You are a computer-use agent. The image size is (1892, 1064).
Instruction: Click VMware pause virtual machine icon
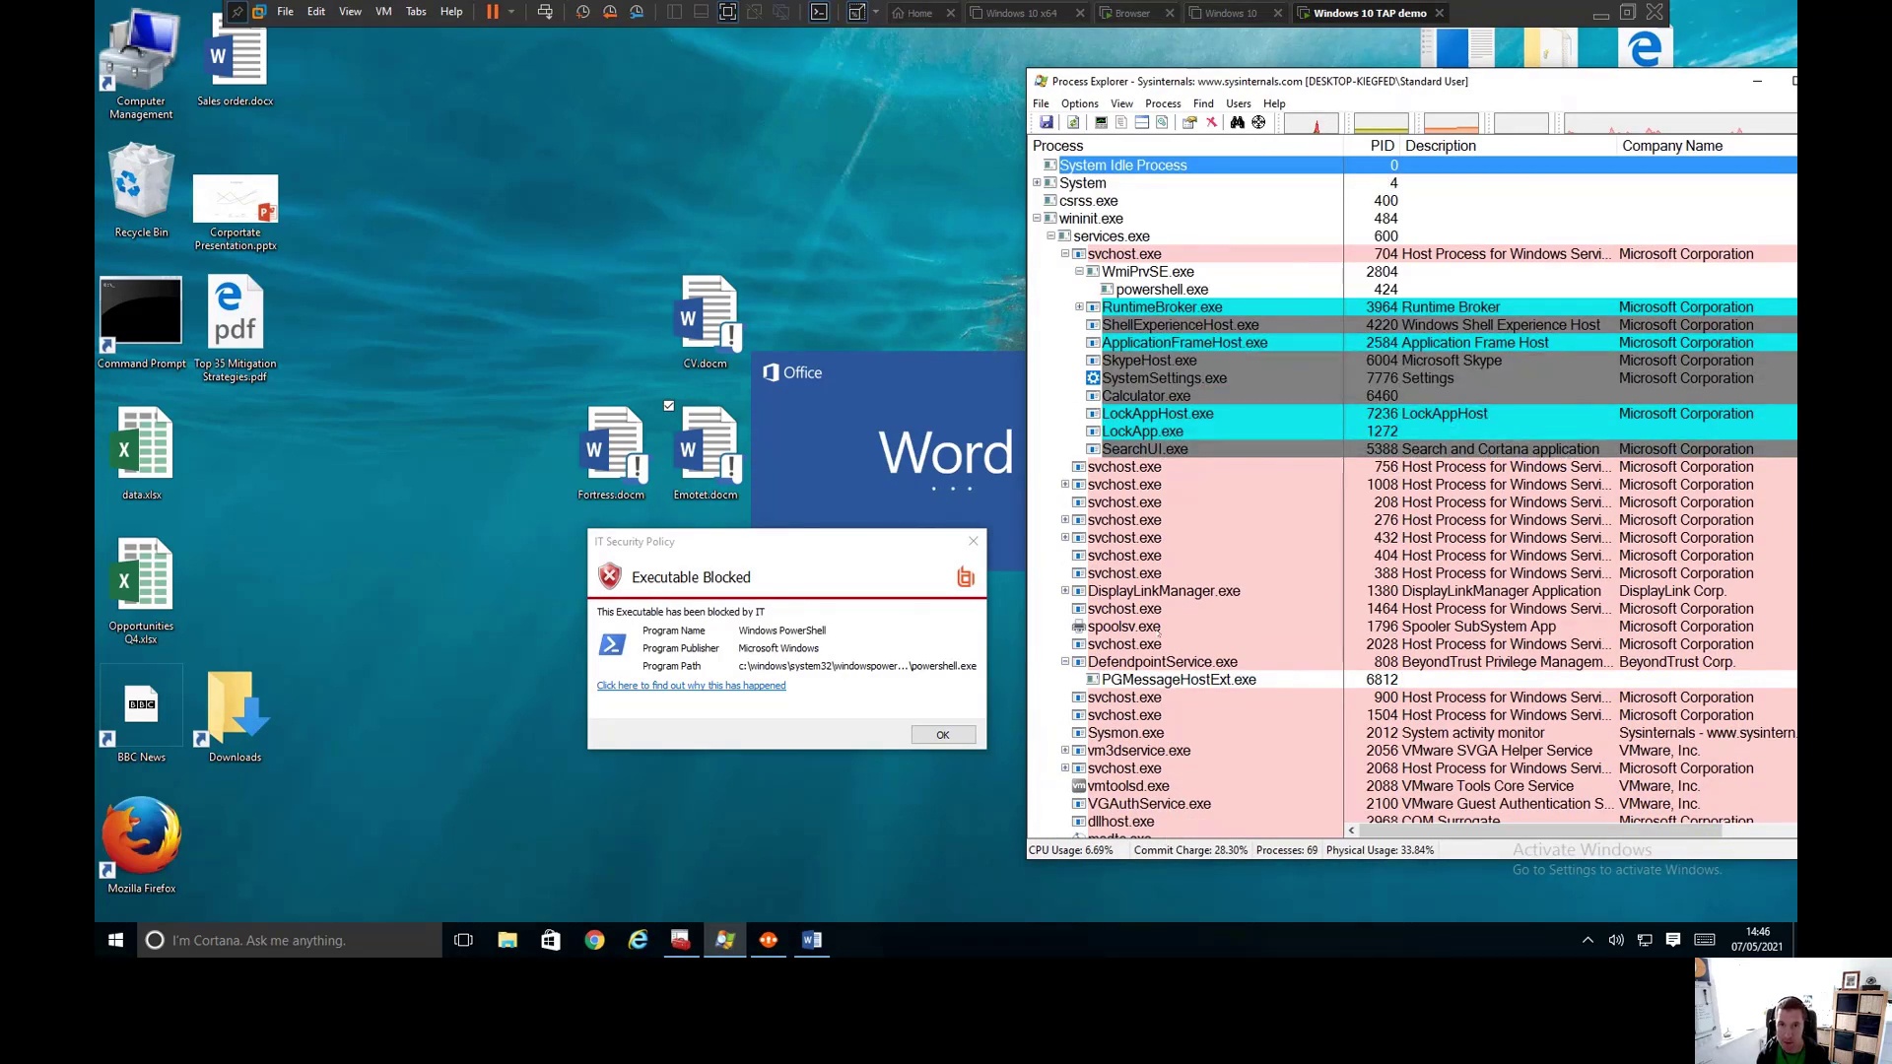coord(493,12)
